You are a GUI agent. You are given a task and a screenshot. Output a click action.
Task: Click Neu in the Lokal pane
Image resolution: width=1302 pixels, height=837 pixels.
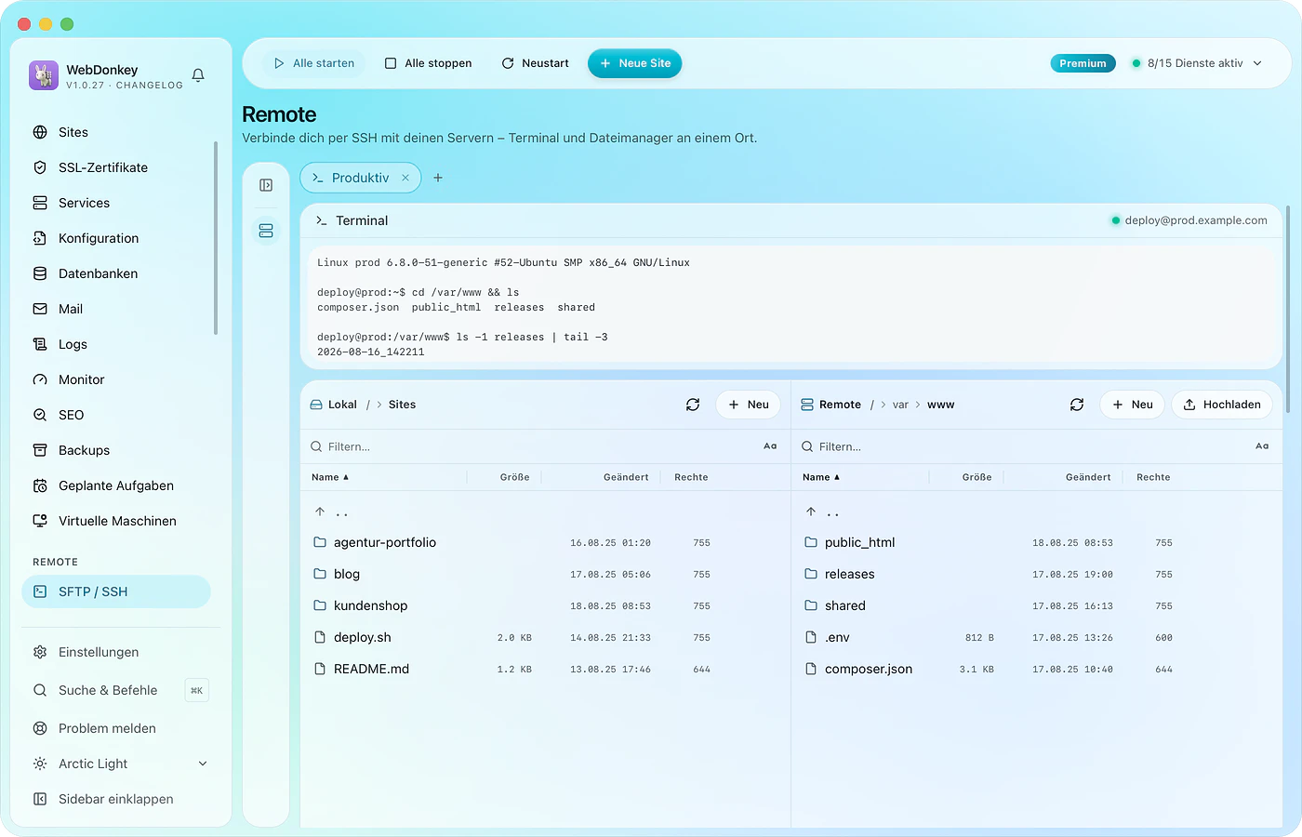(749, 405)
